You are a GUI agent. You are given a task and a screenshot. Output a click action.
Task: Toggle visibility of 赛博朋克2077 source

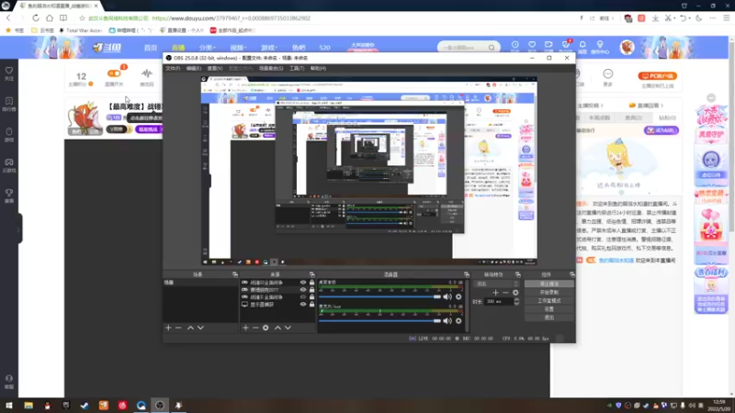click(303, 290)
